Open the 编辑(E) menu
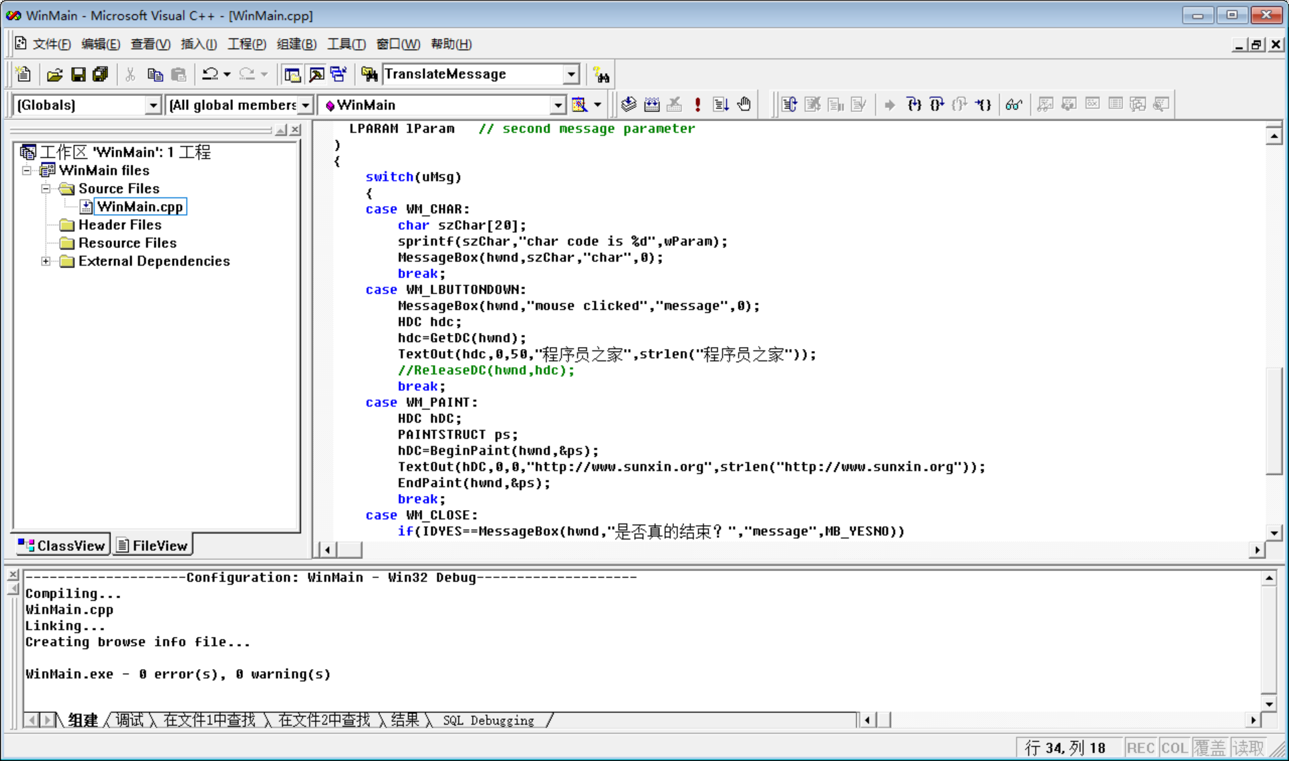This screenshot has width=1289, height=761. point(101,44)
